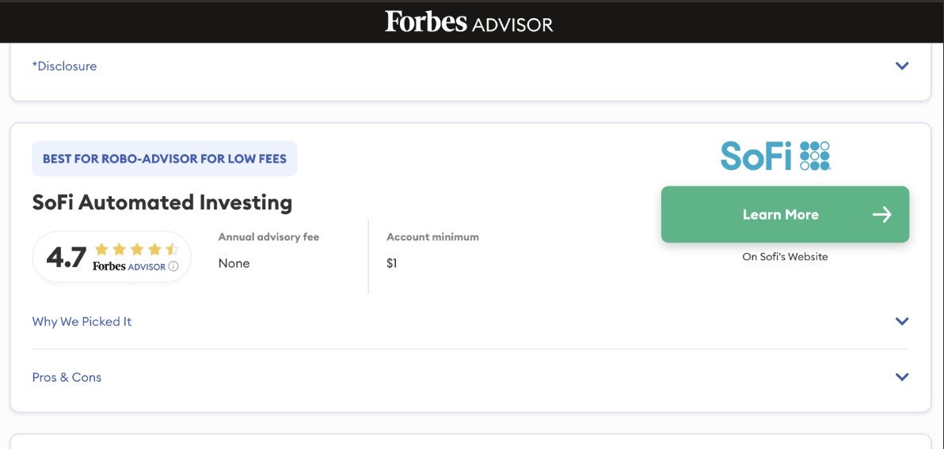Click the SoFi Automated Investing heading
944x449 pixels.
click(x=162, y=202)
